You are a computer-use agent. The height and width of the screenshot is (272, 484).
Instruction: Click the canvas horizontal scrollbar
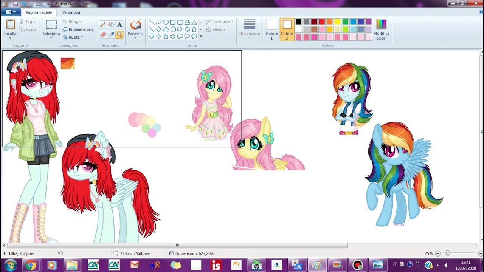(177, 246)
